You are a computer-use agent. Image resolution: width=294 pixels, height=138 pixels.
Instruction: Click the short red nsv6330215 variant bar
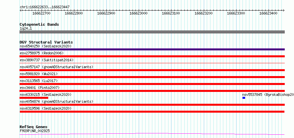(x=34, y=98)
